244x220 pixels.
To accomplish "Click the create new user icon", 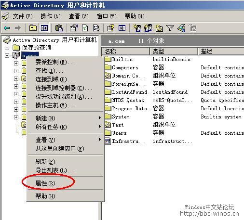I will [x=137, y=28].
